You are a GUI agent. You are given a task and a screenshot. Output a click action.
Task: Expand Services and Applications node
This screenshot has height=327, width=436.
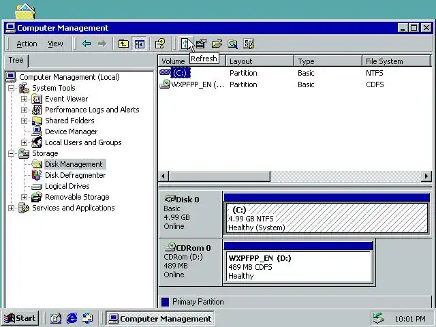[11, 208]
